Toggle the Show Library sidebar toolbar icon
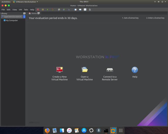 click(x=75, y=10)
